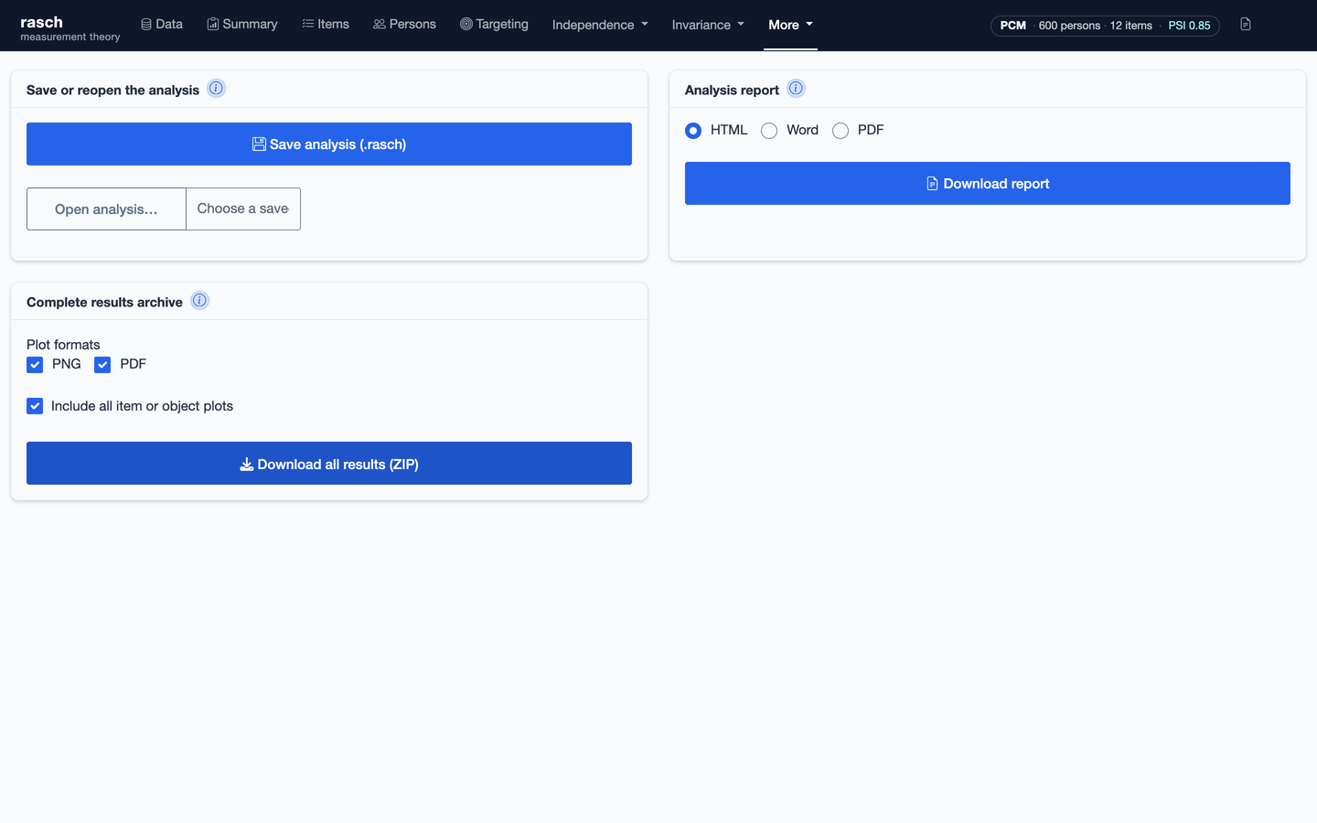Go to the Summary tab
1317x823 pixels.
tap(242, 24)
